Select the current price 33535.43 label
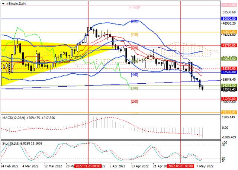This screenshot has height=170, width=238. click(x=229, y=89)
